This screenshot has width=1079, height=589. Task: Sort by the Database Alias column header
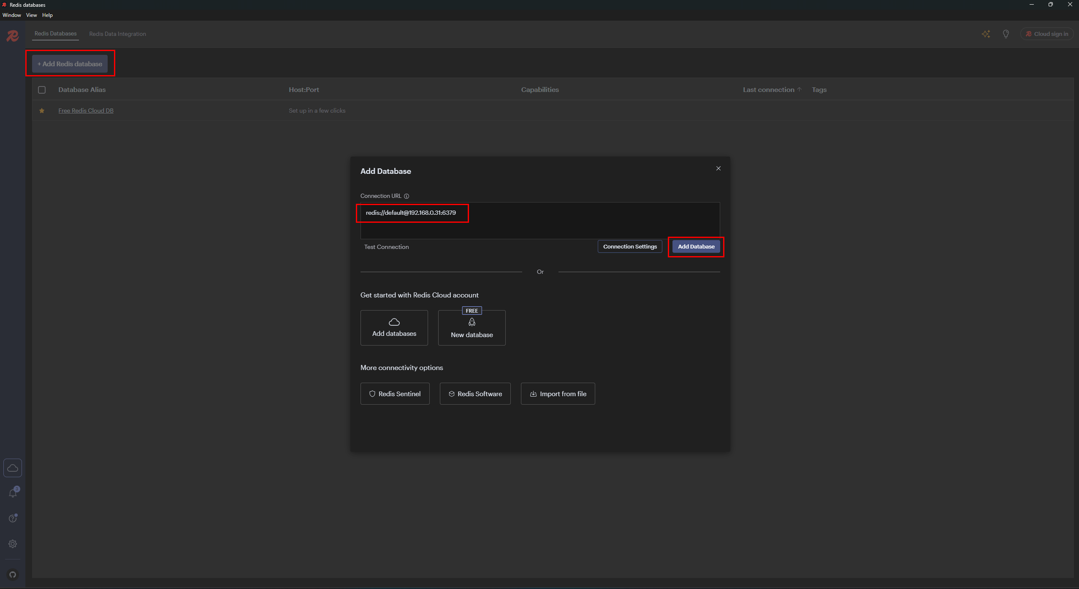tap(82, 89)
